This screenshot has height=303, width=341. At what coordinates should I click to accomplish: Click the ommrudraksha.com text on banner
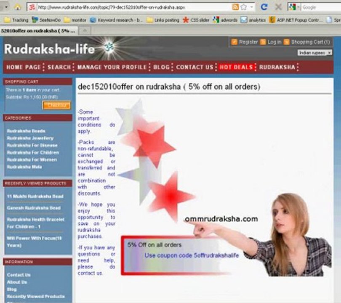(221, 219)
